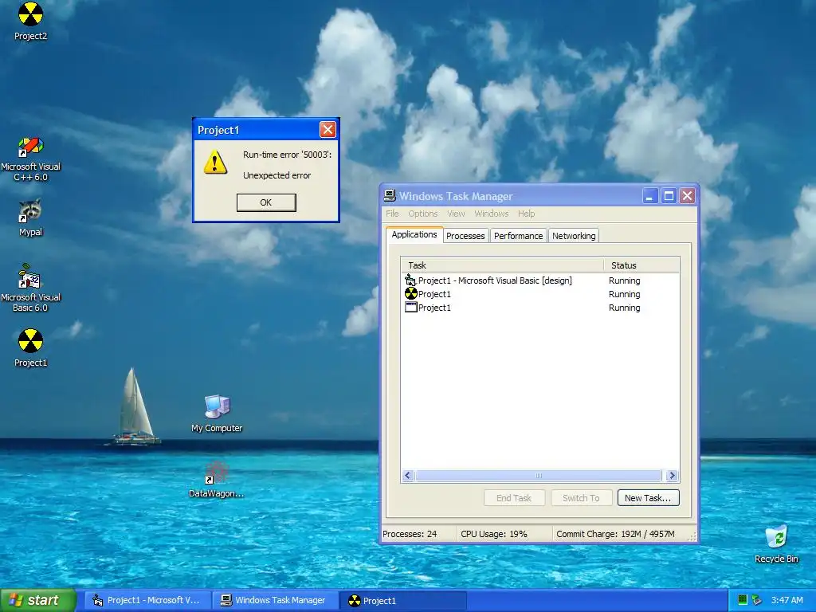
Task: Open the File menu in Task Manager
Action: [x=392, y=214]
